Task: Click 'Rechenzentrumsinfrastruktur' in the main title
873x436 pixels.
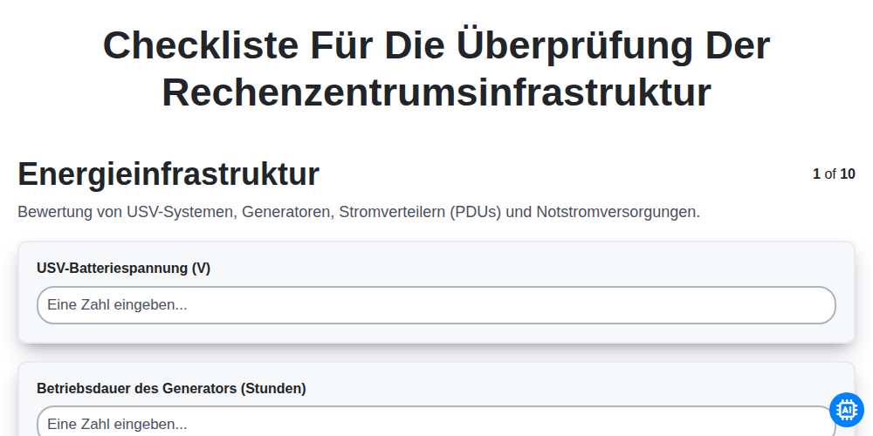Action: [436, 92]
